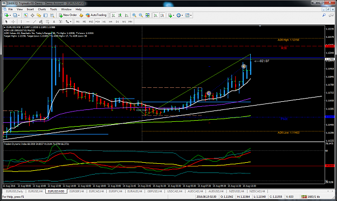Click the New Order button
This screenshot has width=337, height=201.
point(68,15)
